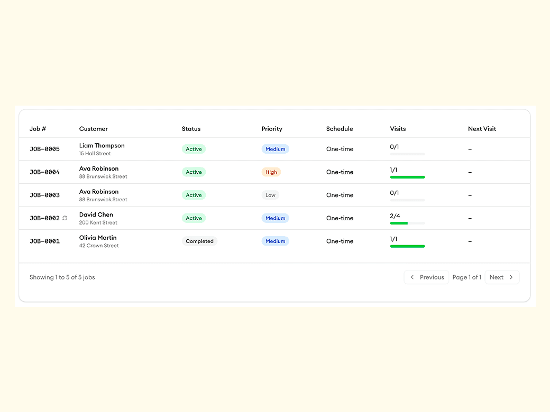550x412 pixels.
Task: Click the High priority badge
Action: pos(271,172)
